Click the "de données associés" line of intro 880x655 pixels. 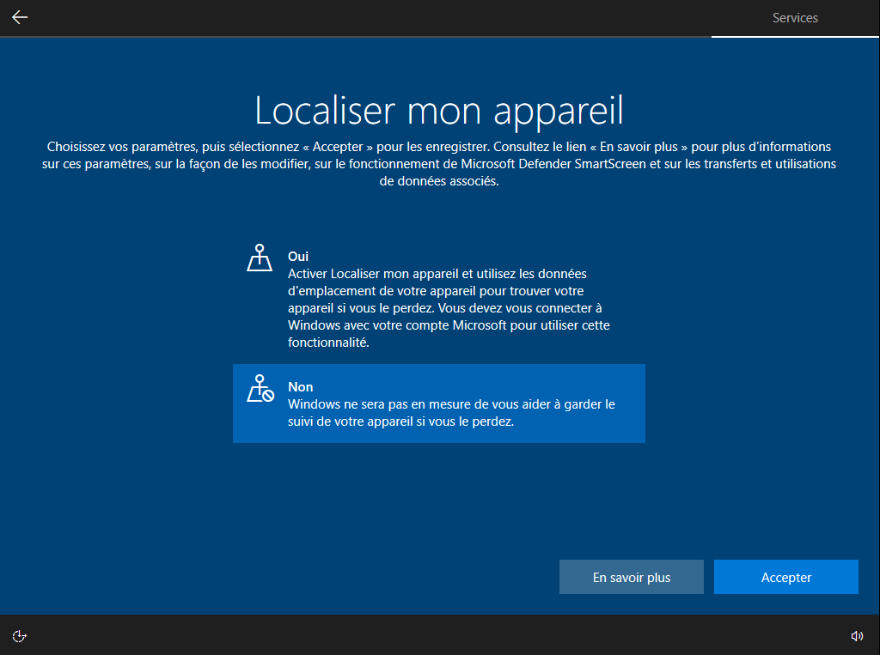click(438, 181)
